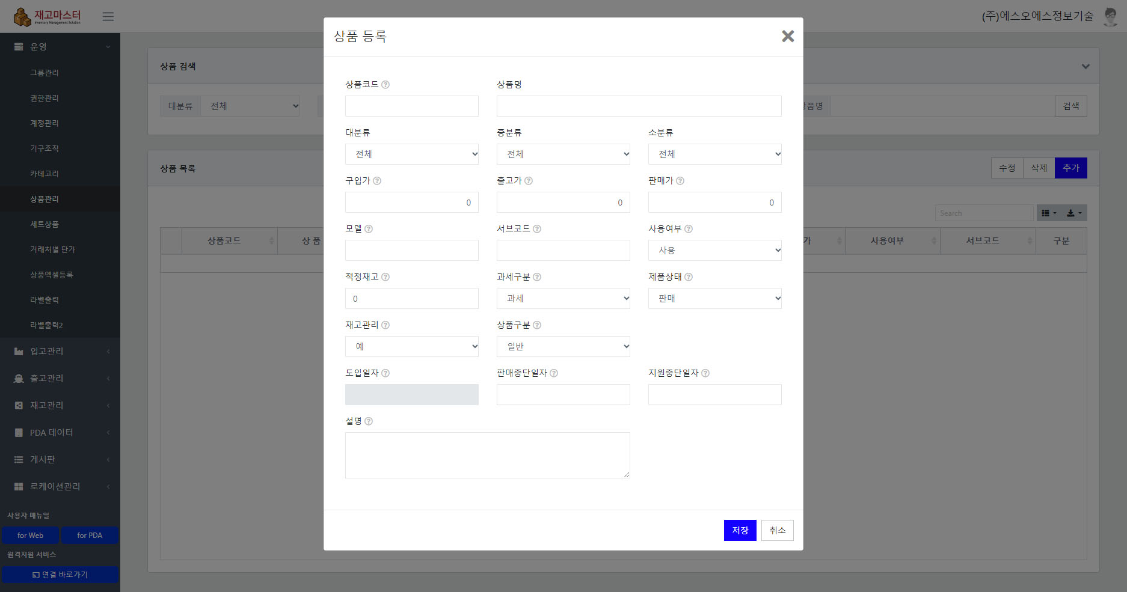Click the help icon next to 설명
Viewport: 1127px width, 592px height.
tap(369, 421)
